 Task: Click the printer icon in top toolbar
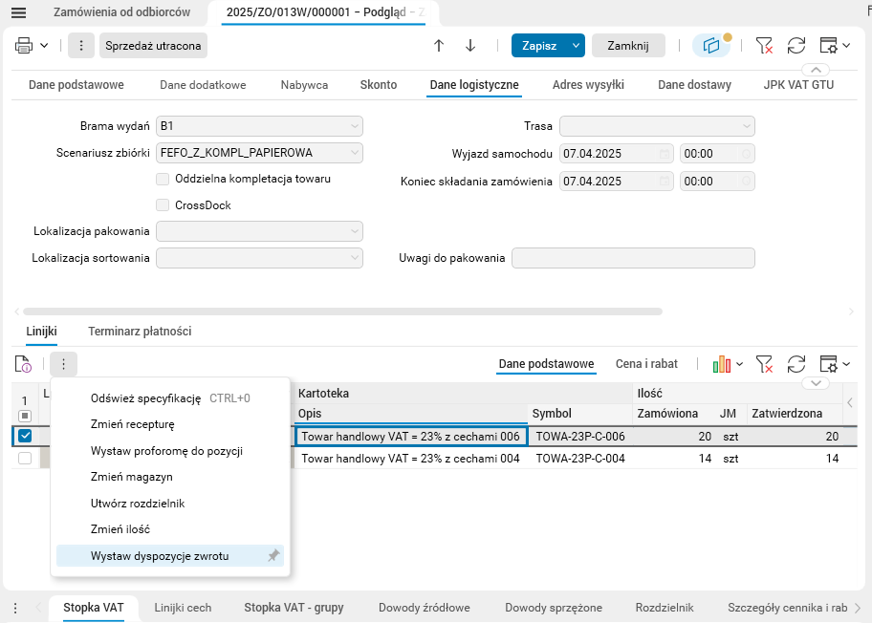[23, 46]
